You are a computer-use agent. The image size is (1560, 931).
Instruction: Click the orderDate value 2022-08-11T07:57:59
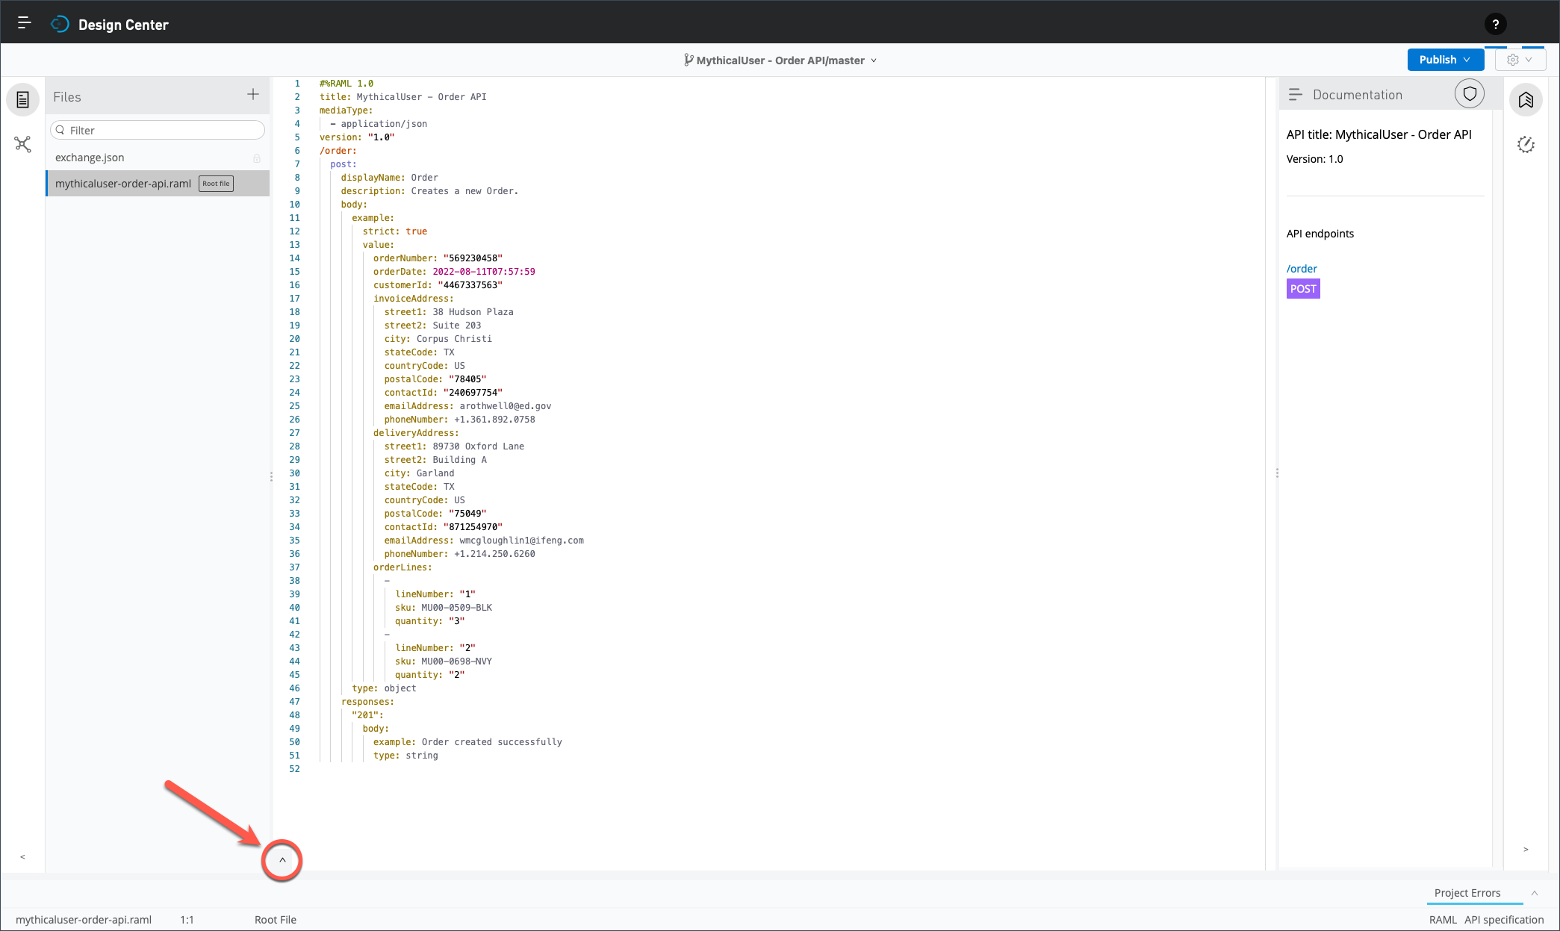click(484, 272)
